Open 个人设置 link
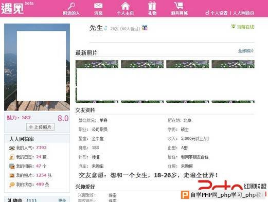The height and width of the screenshot is (202, 268). (x=219, y=13)
